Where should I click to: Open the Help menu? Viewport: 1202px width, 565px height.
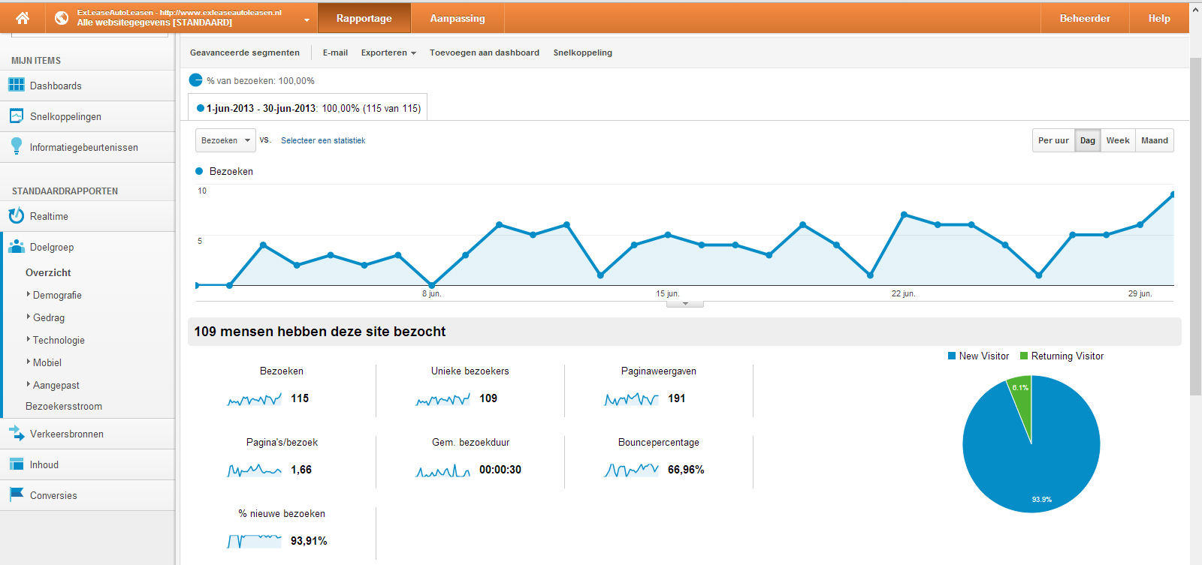point(1159,18)
